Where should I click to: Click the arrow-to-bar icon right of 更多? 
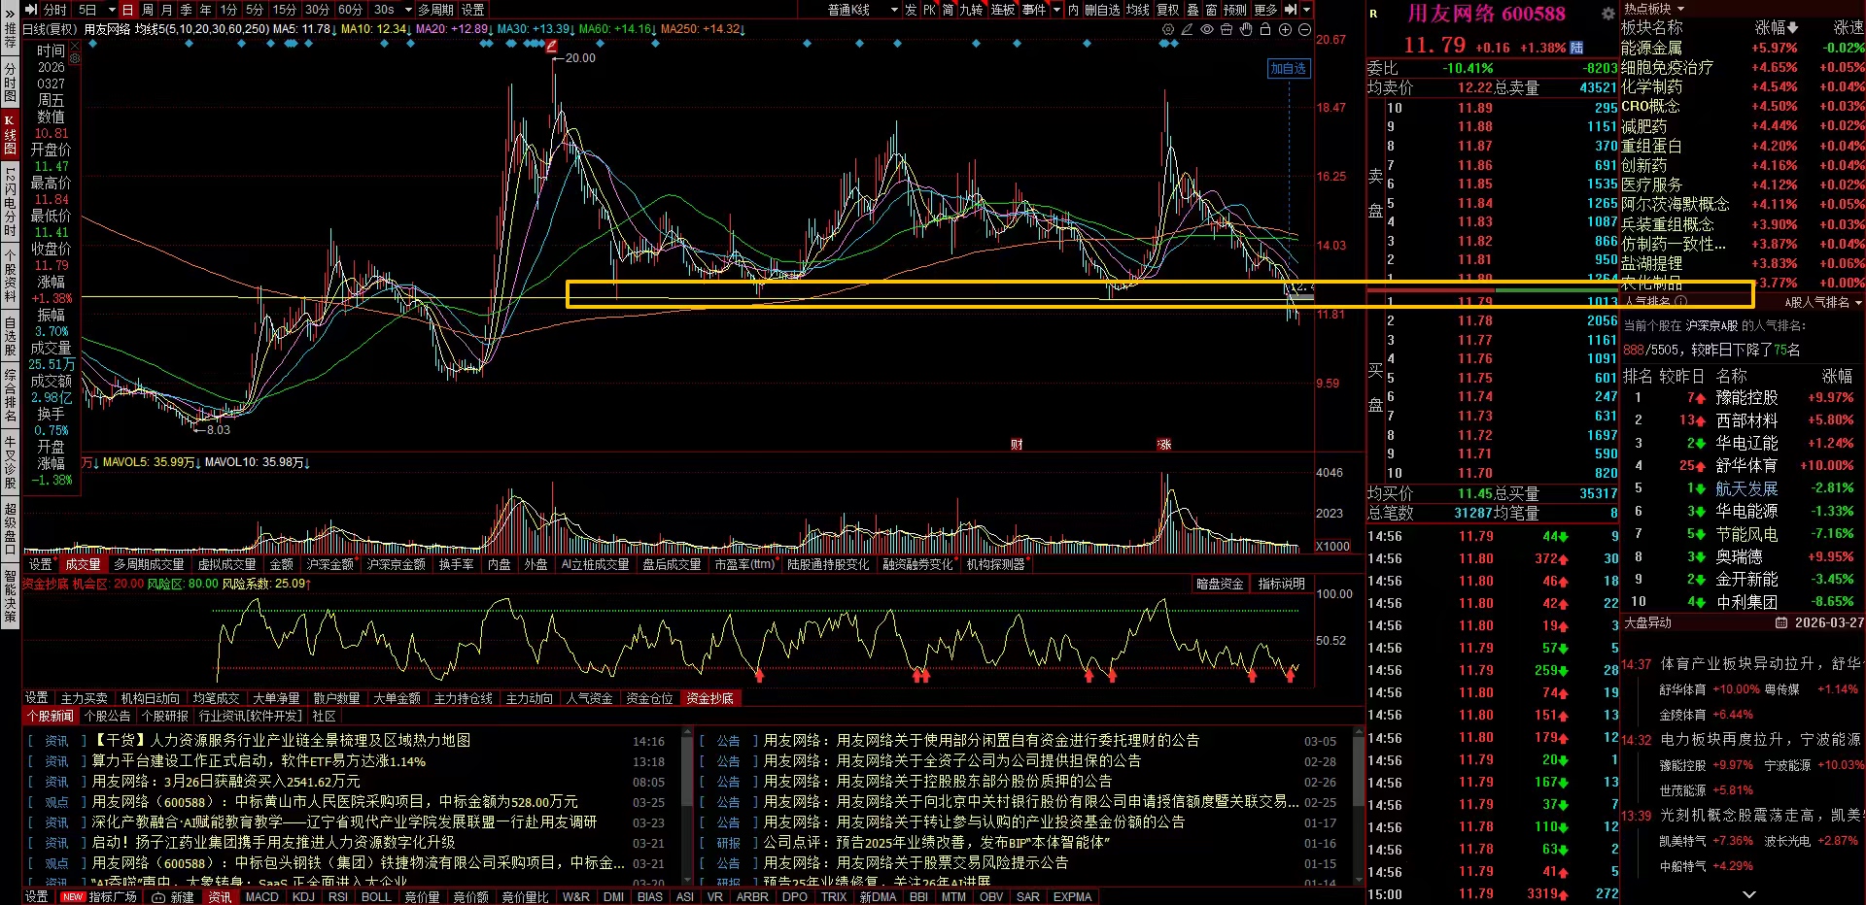click(1291, 10)
